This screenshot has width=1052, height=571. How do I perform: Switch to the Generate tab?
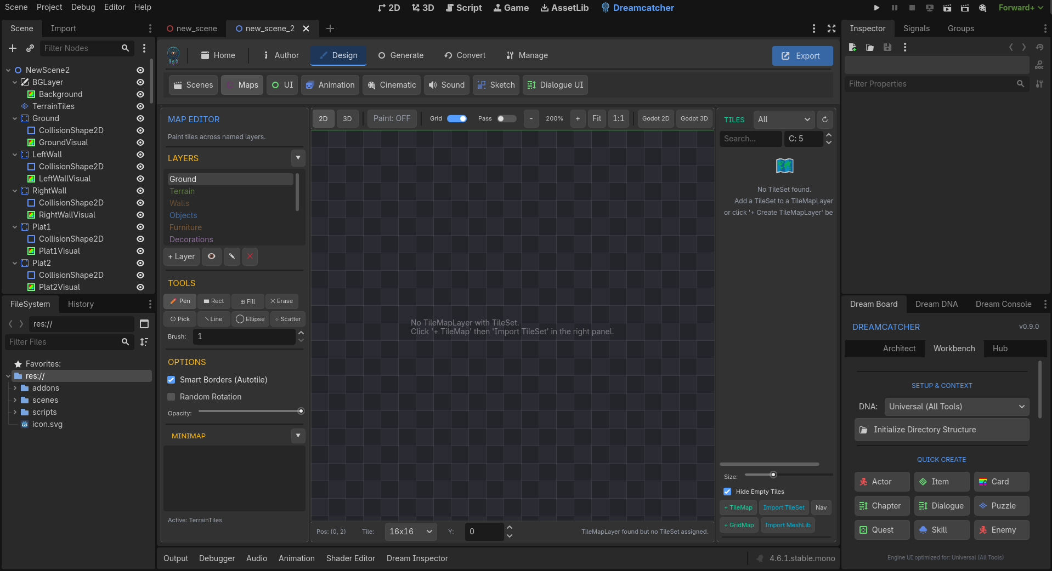pos(401,55)
